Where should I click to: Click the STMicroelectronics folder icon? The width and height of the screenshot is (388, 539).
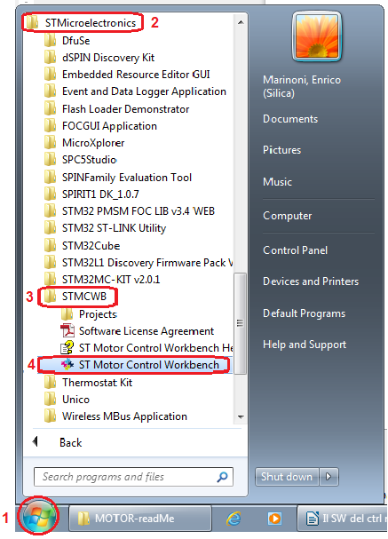pyautogui.click(x=33, y=23)
